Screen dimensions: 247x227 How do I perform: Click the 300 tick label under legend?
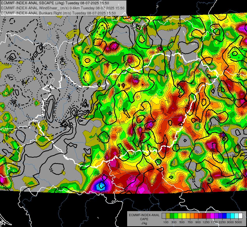(x=174, y=222)
